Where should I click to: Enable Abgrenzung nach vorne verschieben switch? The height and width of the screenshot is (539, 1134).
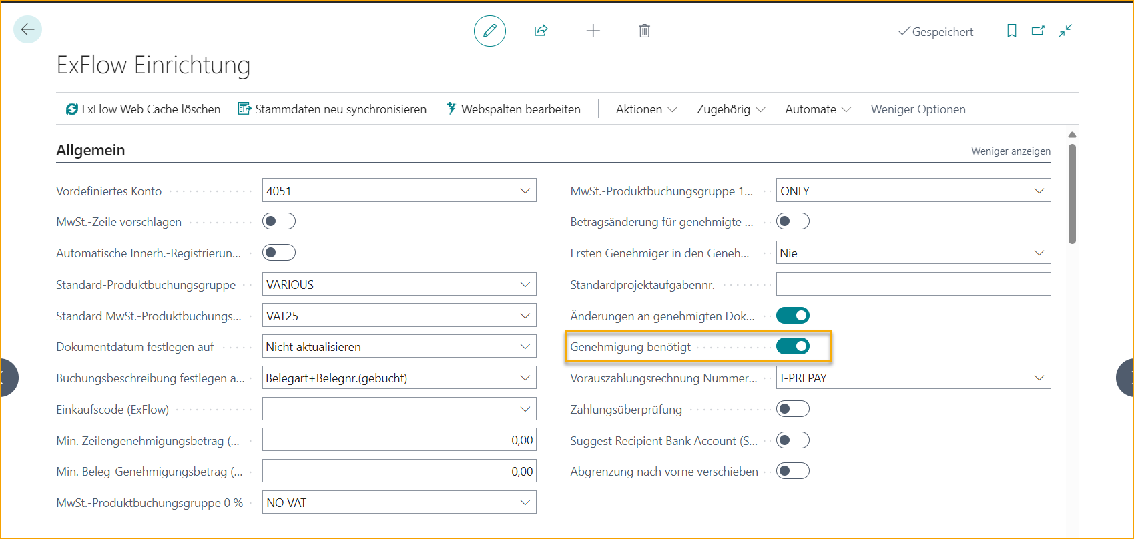(793, 471)
